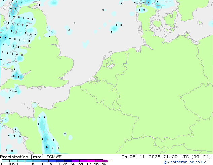
Task: Click the '21..00 UTC' time text
Action: pyautogui.click(x=176, y=157)
